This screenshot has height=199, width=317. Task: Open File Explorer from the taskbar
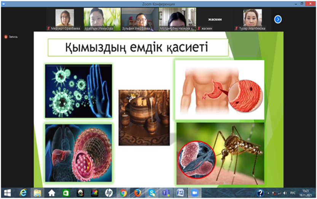(x=37, y=193)
